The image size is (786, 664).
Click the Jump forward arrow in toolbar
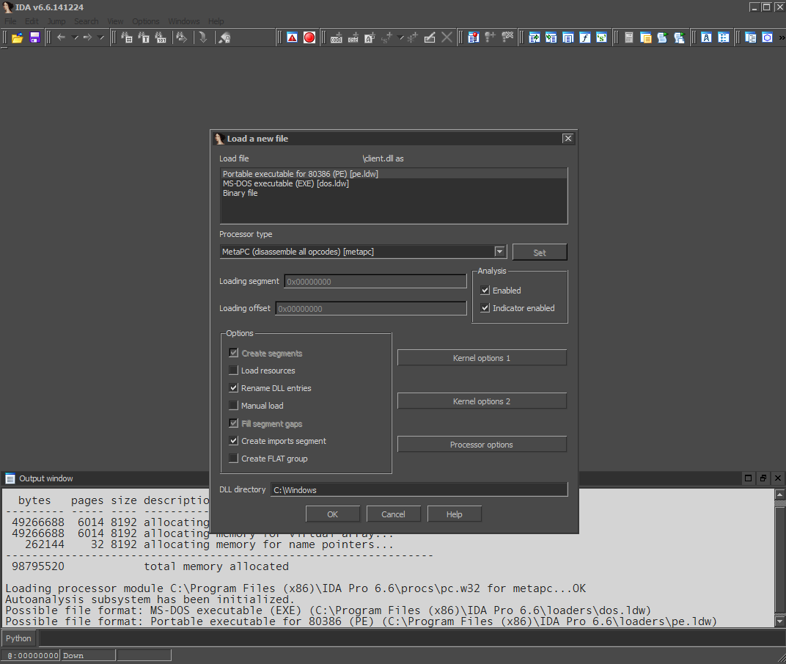point(88,37)
